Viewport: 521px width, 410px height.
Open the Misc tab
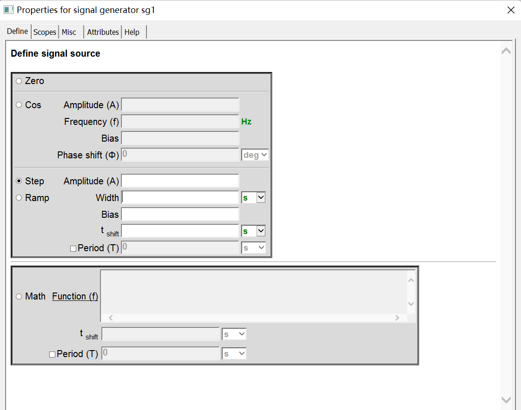69,32
